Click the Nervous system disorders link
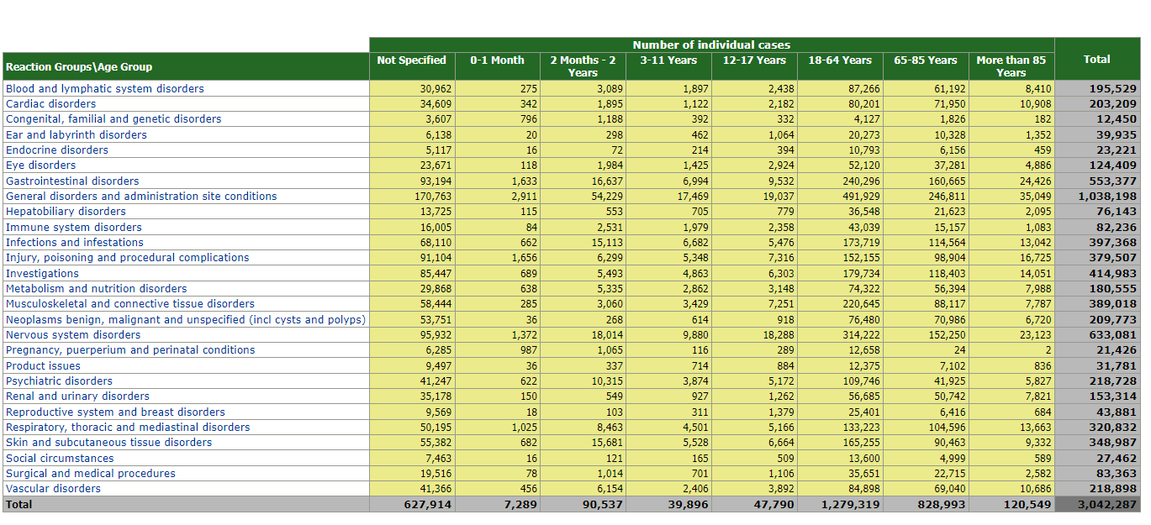 click(73, 335)
